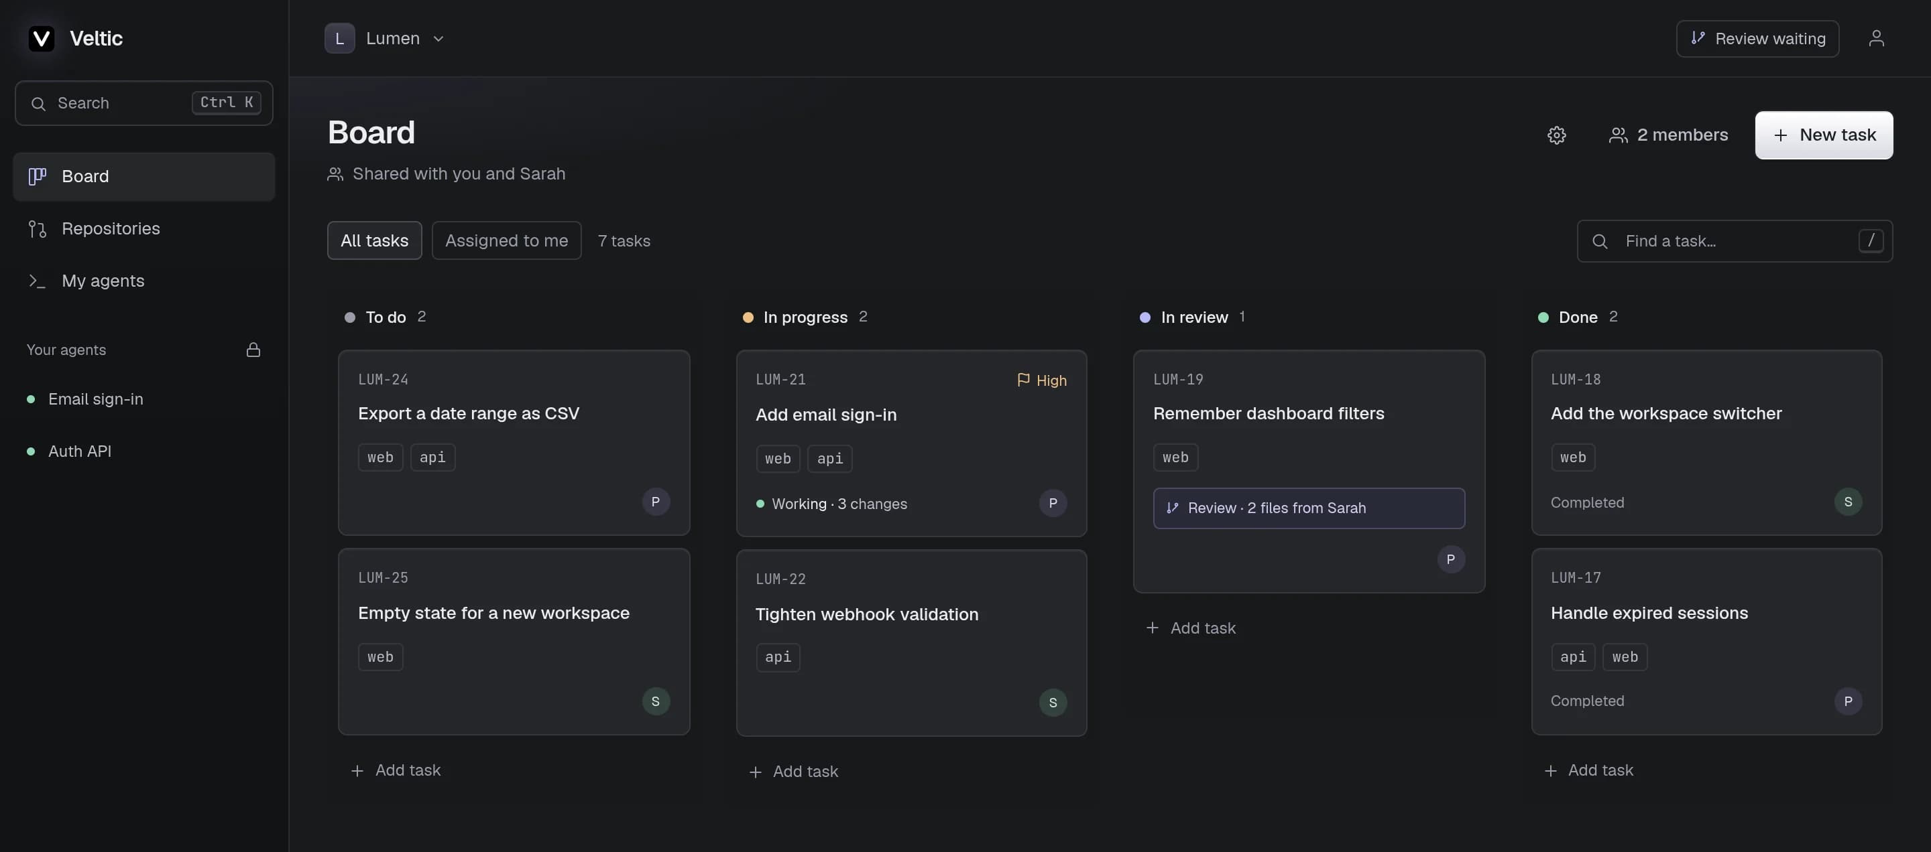
Task: Click the Review waiting button
Action: (1757, 38)
